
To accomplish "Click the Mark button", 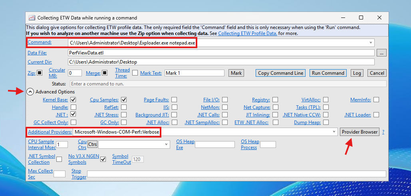I will (x=236, y=73).
